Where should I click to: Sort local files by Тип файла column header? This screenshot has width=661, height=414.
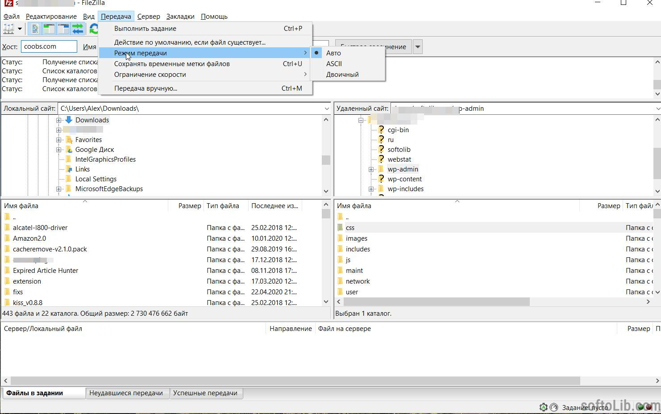pos(226,205)
